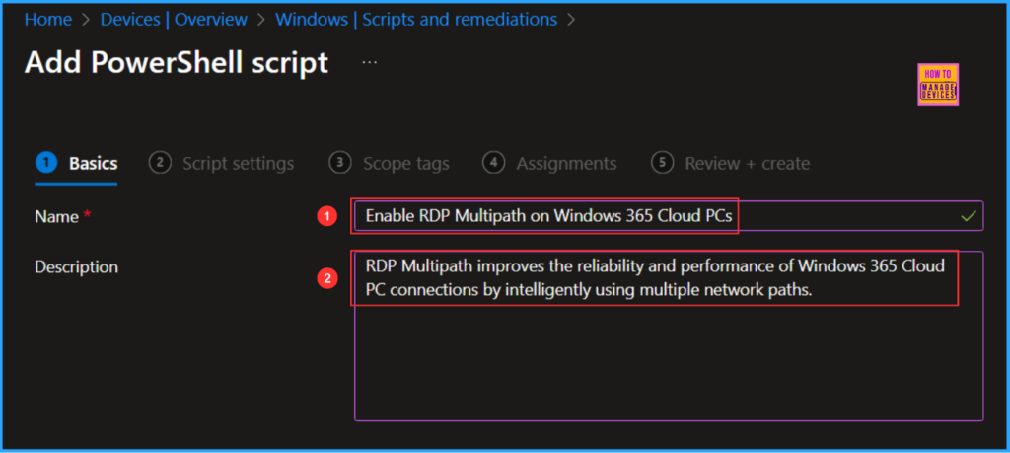Go to Devices | Overview breadcrumb

click(x=175, y=20)
